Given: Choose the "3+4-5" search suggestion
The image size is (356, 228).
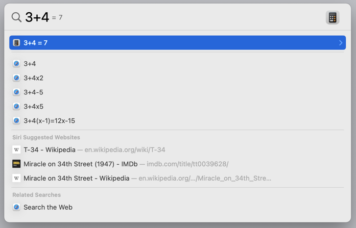Looking at the screenshot, I should click(x=33, y=92).
